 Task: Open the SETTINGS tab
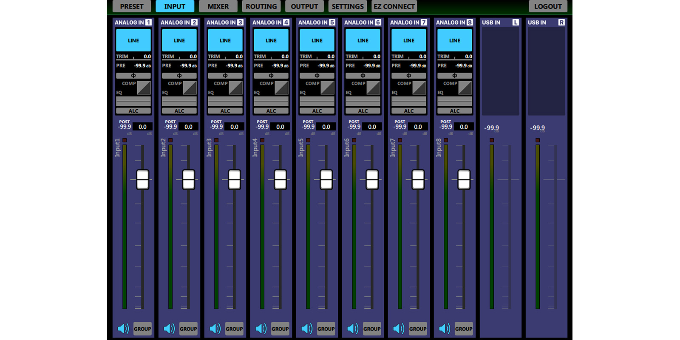tap(348, 6)
